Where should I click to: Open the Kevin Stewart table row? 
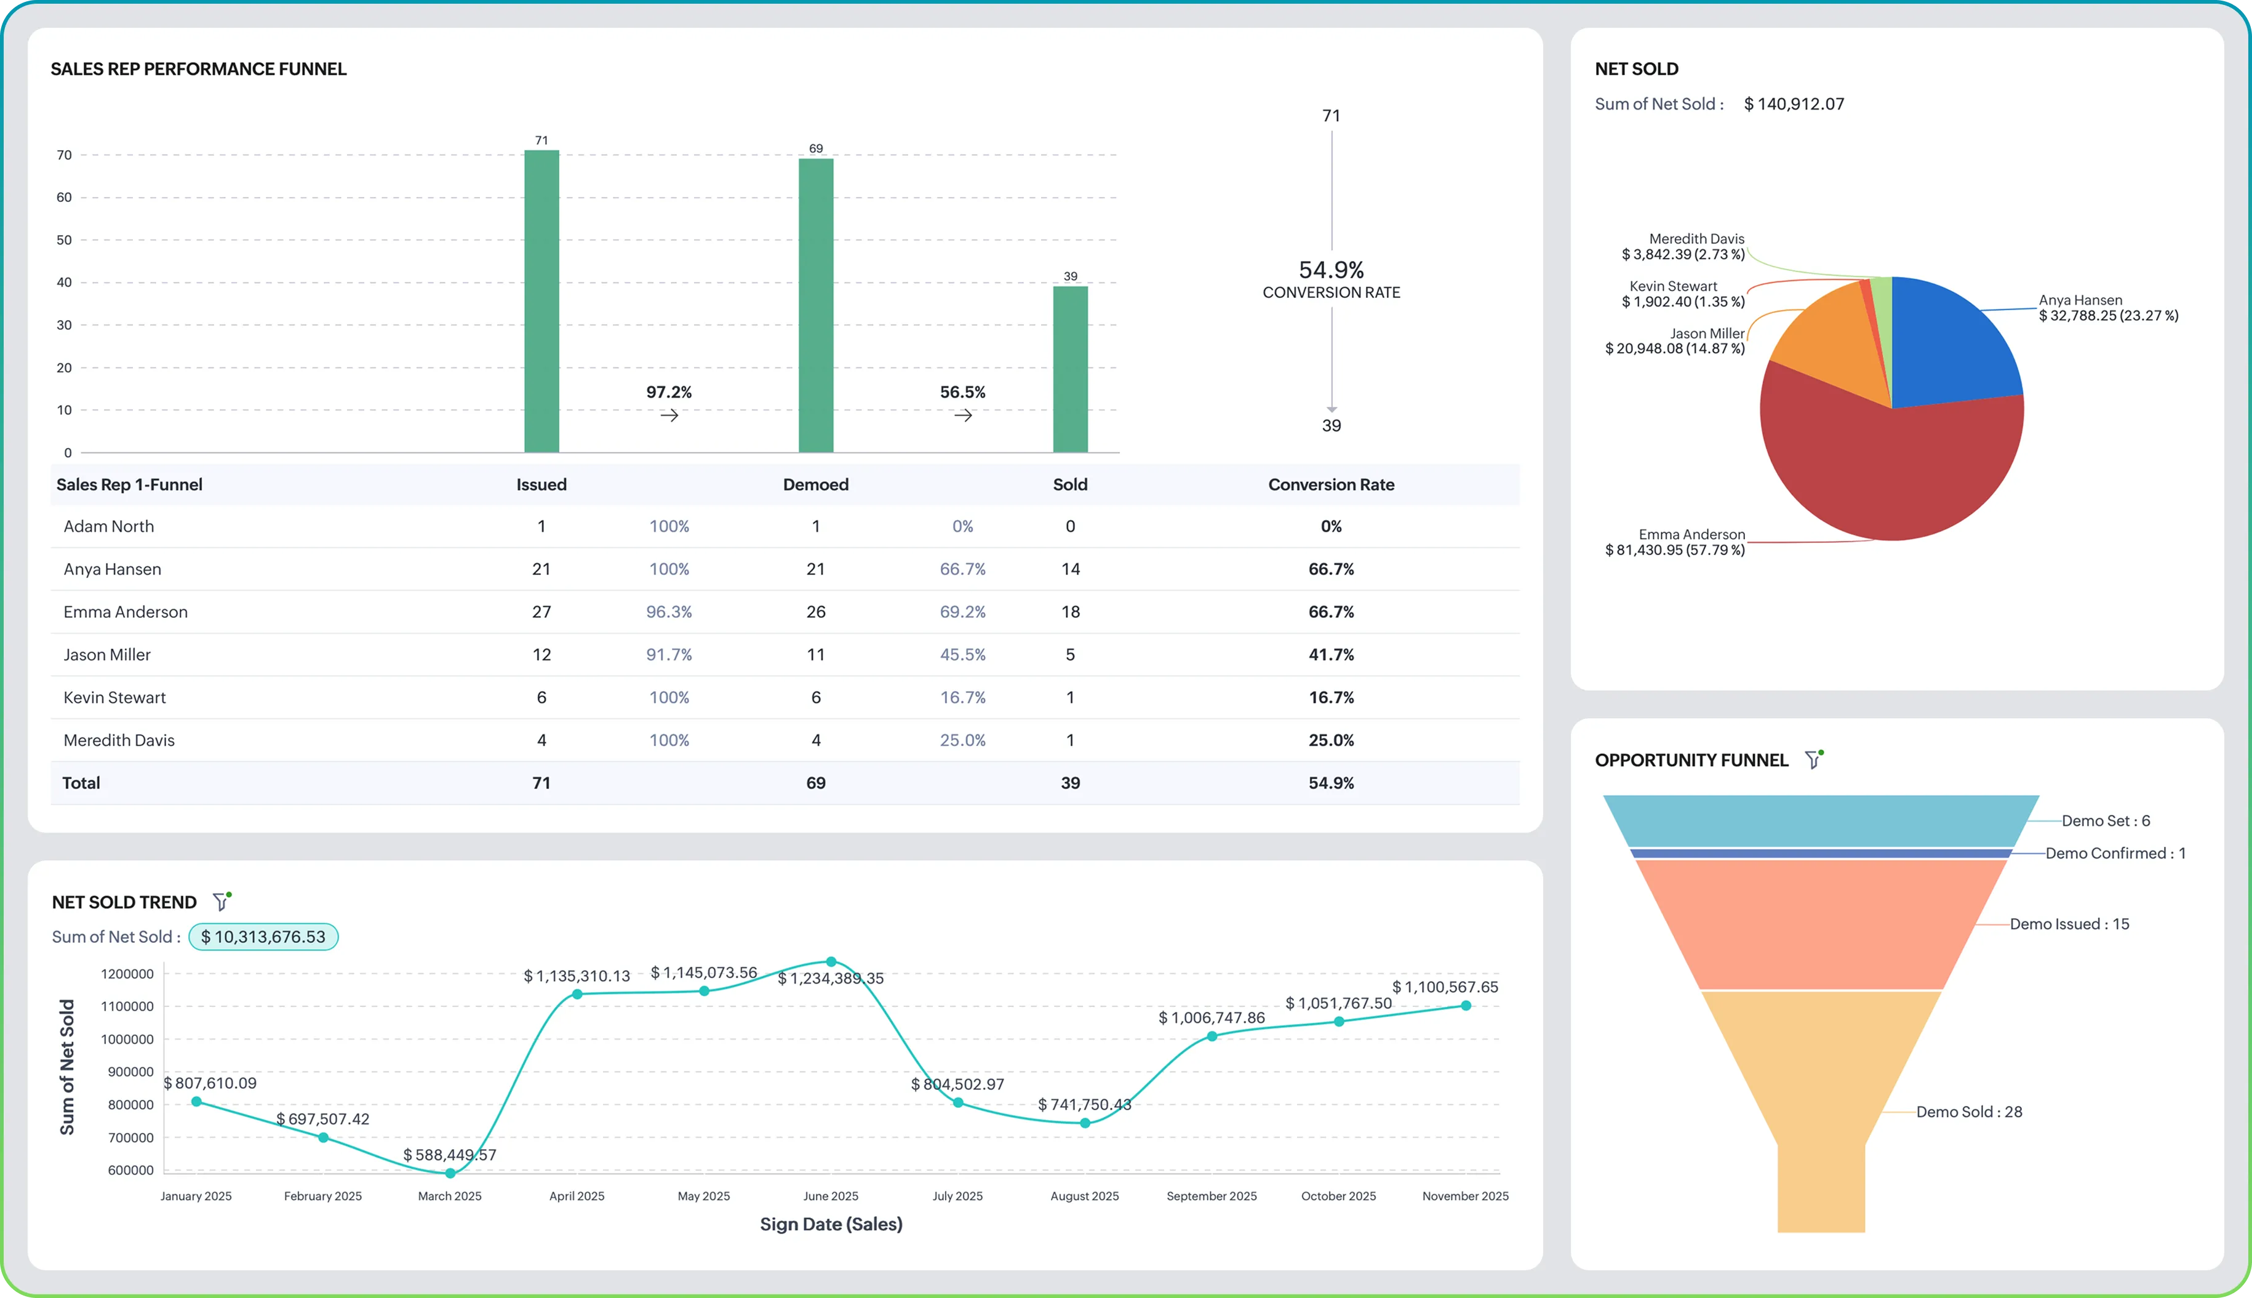(x=115, y=697)
